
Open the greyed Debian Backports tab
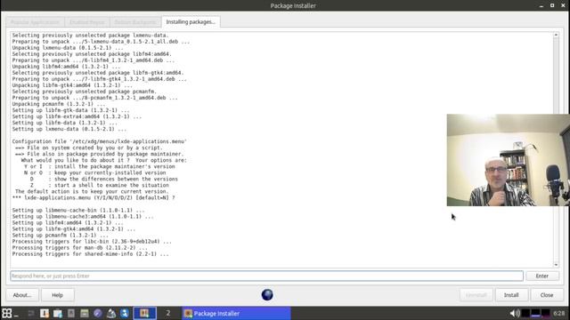click(134, 22)
